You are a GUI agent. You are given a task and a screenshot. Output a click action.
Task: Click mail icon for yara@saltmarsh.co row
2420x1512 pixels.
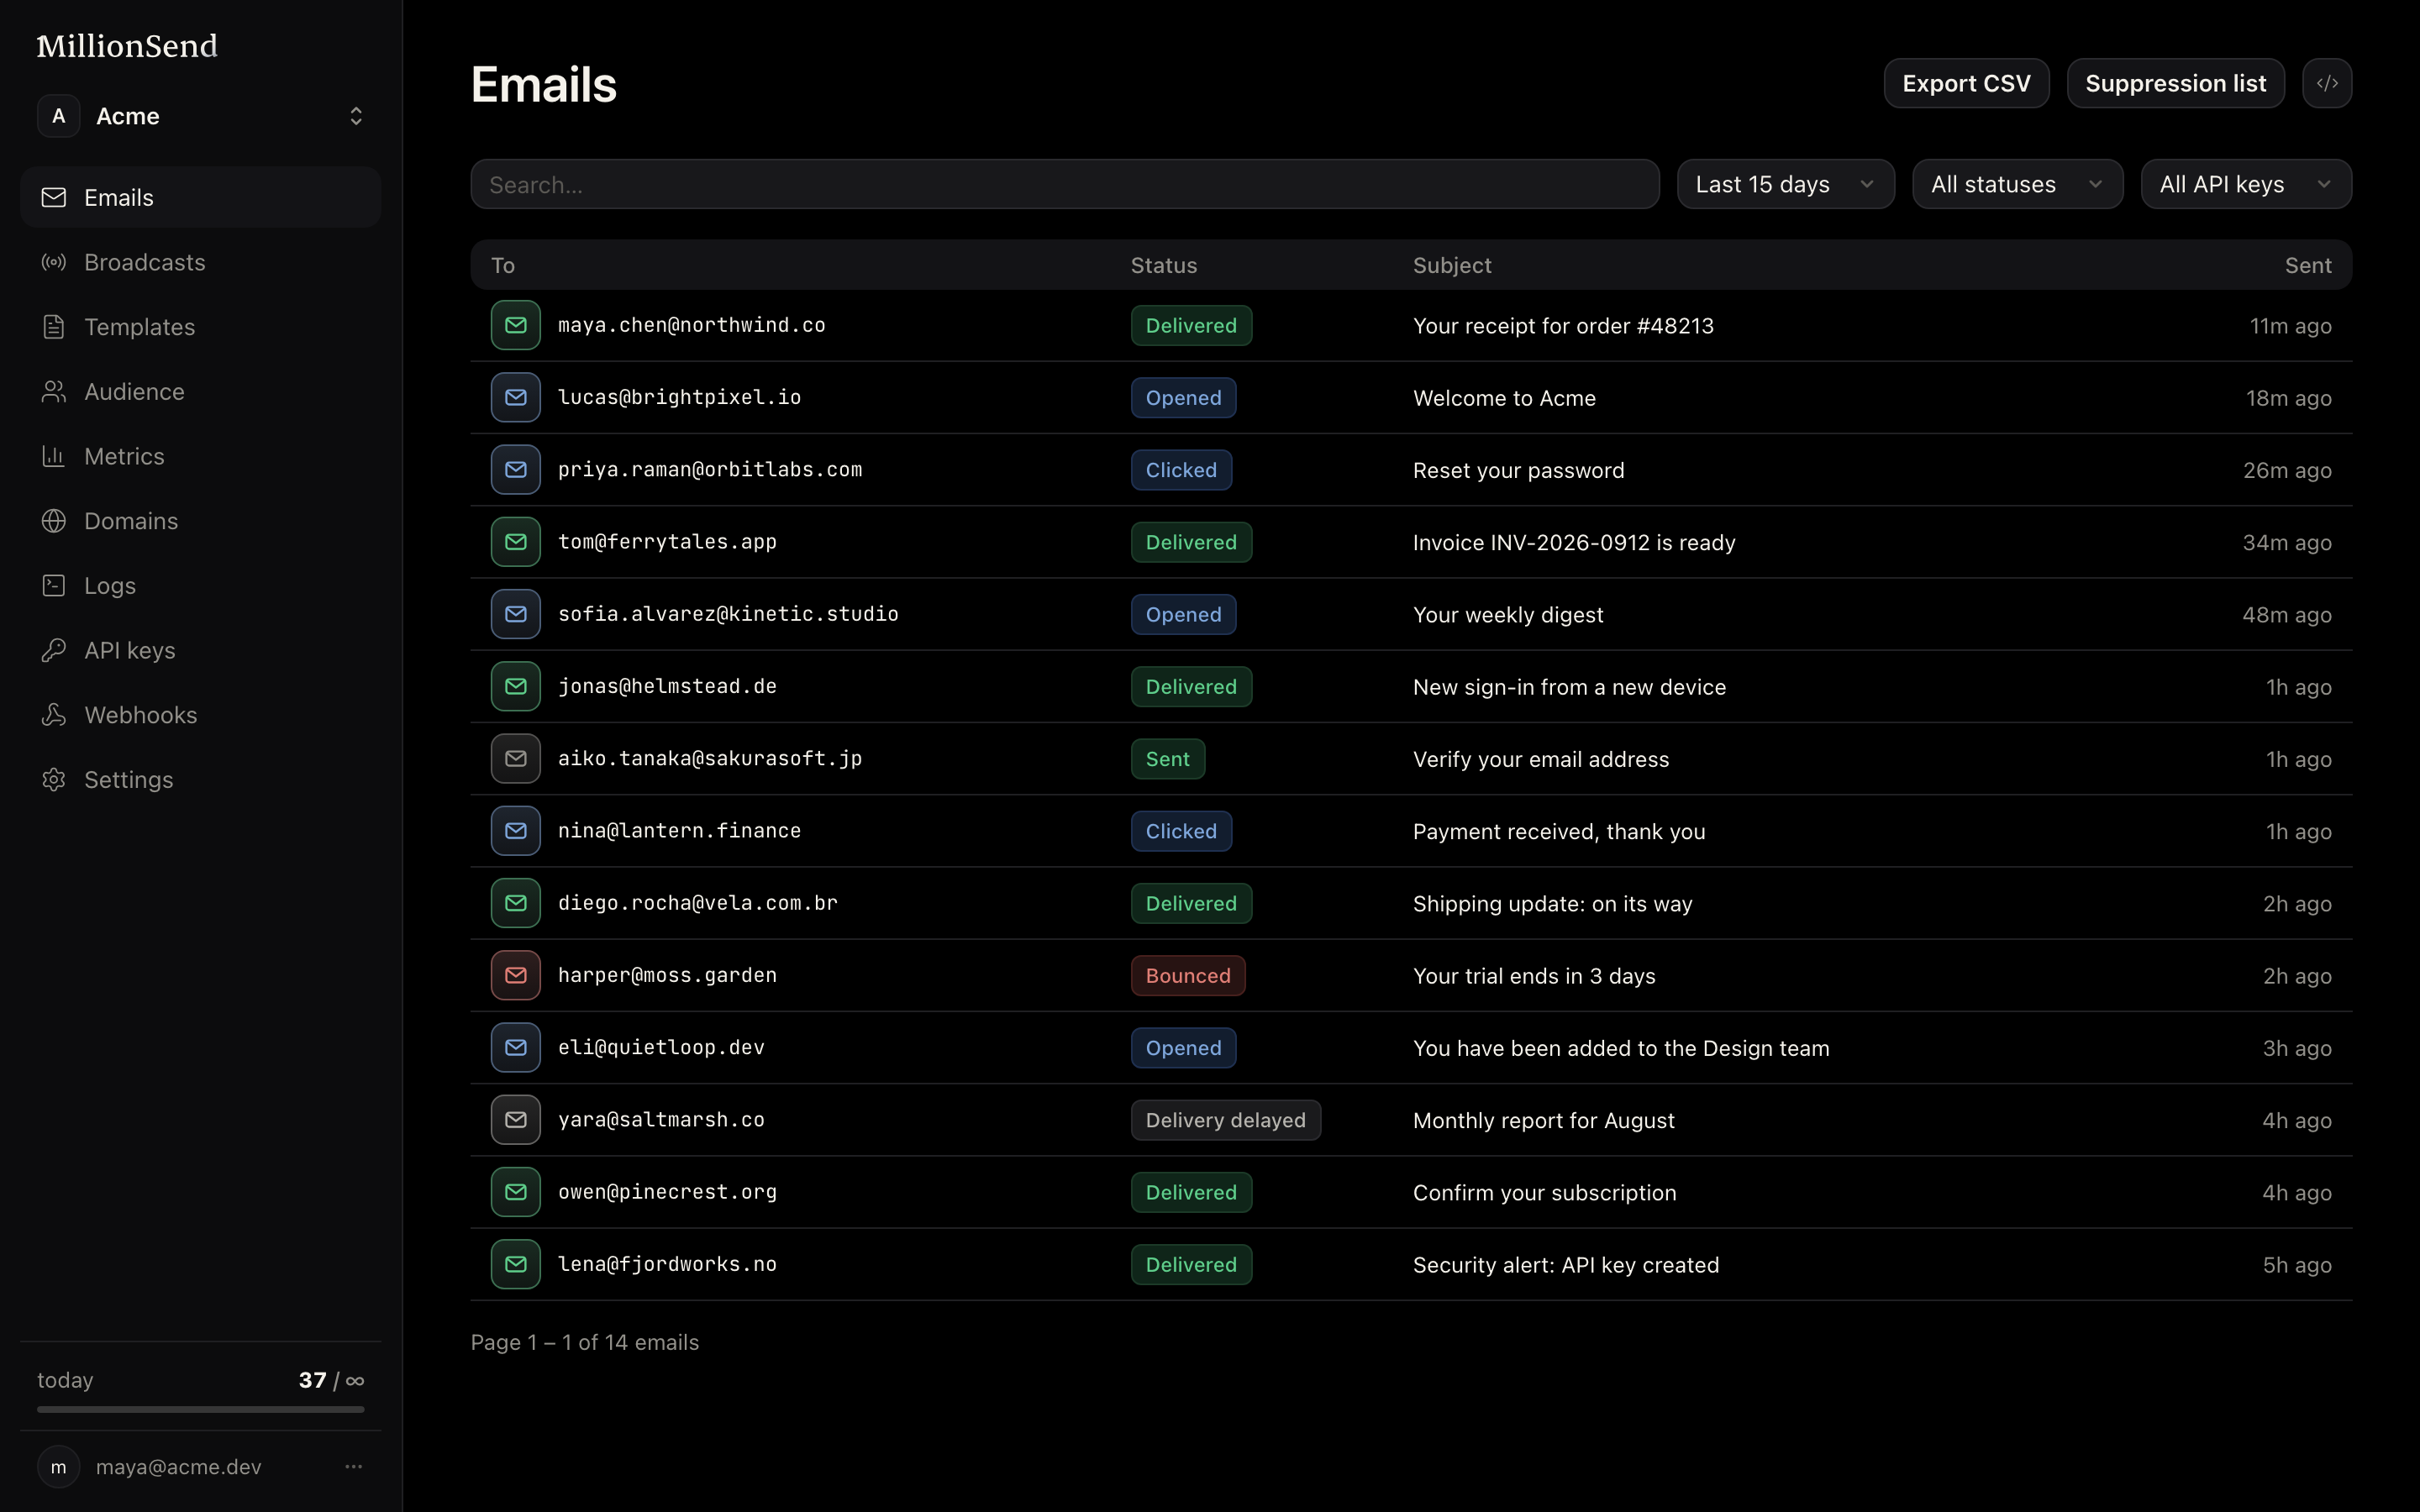coord(515,1119)
